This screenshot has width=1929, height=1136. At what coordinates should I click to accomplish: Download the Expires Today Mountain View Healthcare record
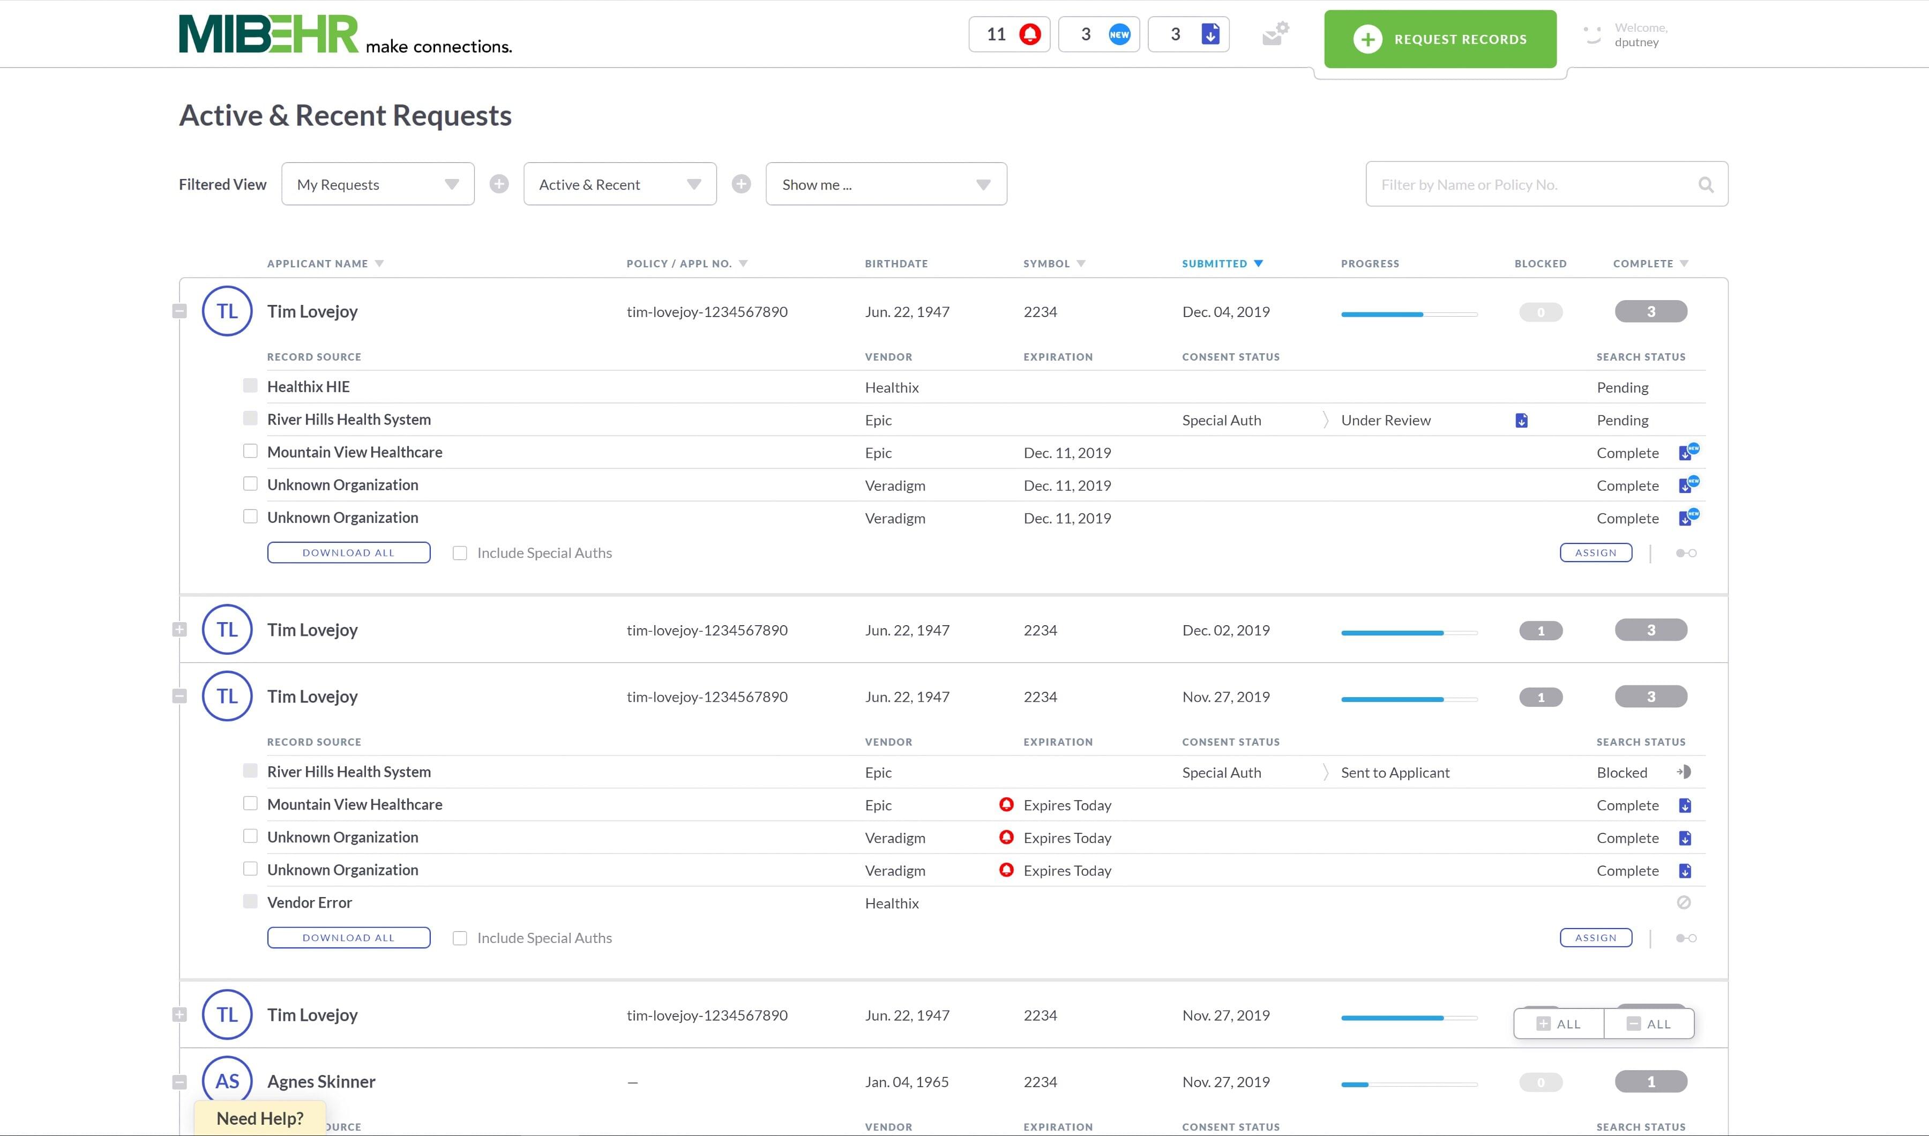pos(1685,805)
